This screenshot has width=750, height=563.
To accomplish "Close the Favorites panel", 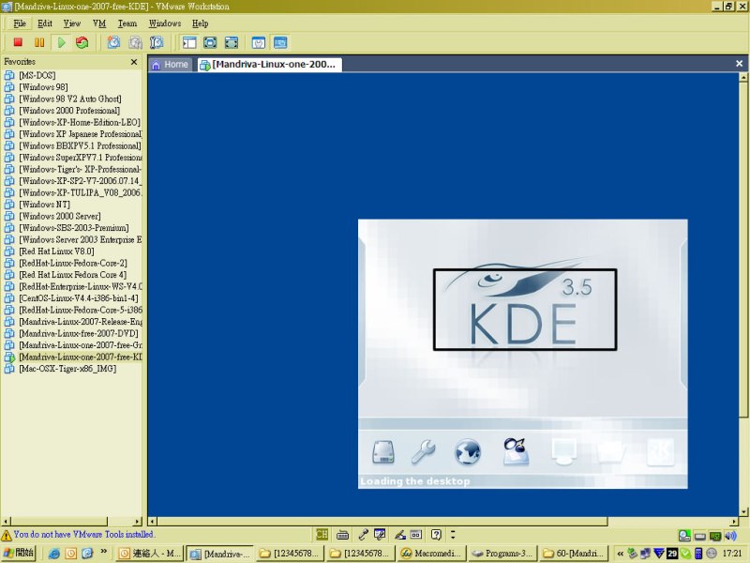I will [x=134, y=62].
